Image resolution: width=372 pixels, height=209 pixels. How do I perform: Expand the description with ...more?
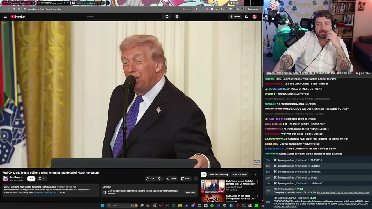click(x=62, y=193)
